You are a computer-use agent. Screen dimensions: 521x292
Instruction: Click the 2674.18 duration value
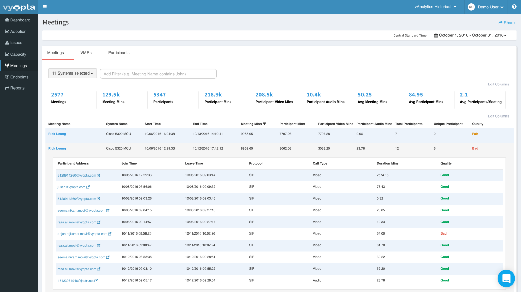click(382, 175)
